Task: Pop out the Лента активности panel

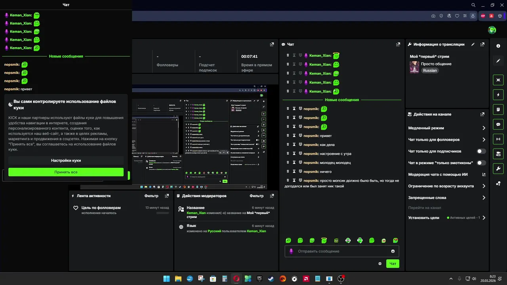Action: (x=166, y=196)
